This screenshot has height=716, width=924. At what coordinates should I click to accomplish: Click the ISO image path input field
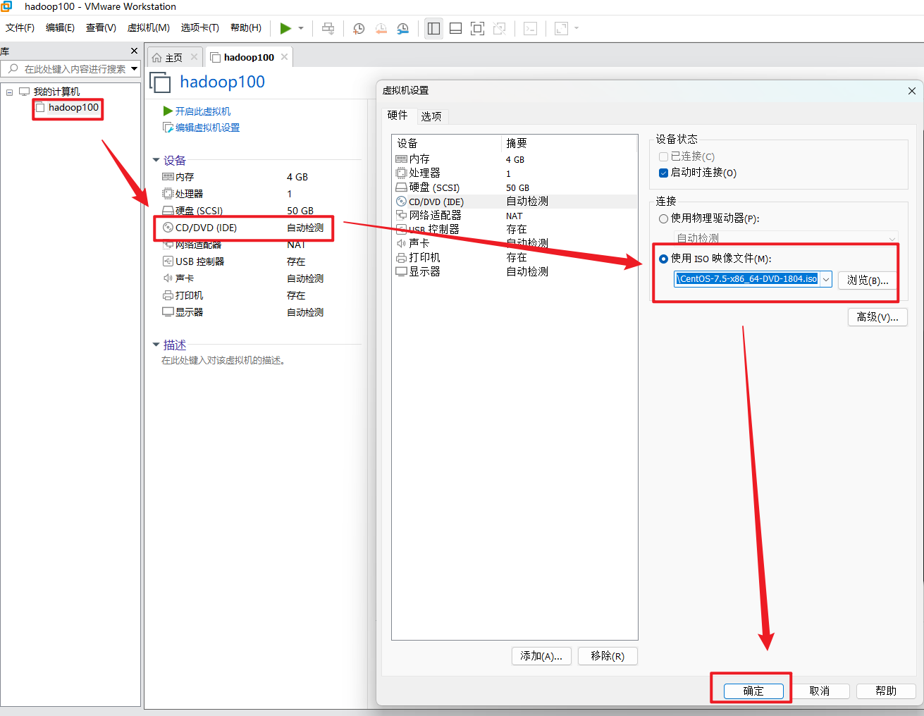(x=746, y=279)
